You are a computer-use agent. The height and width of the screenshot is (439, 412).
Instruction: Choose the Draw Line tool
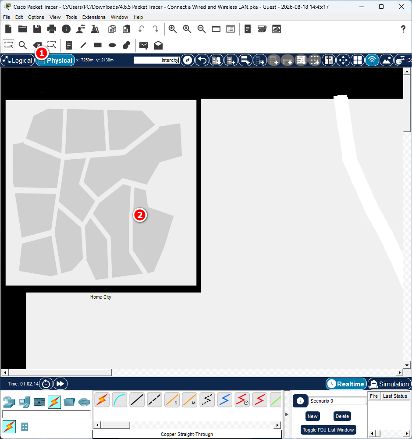click(83, 45)
